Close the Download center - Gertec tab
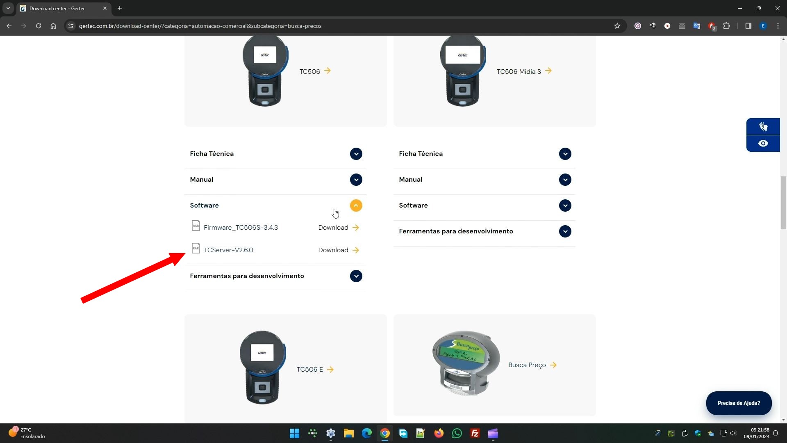The image size is (787, 443). (105, 8)
